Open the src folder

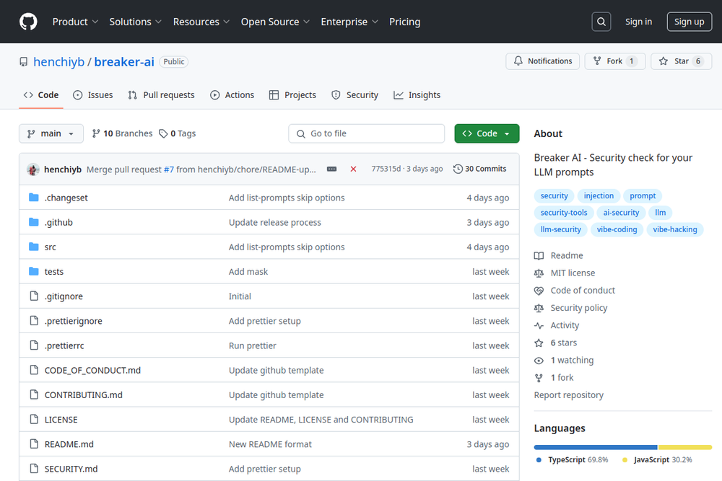[x=51, y=247]
